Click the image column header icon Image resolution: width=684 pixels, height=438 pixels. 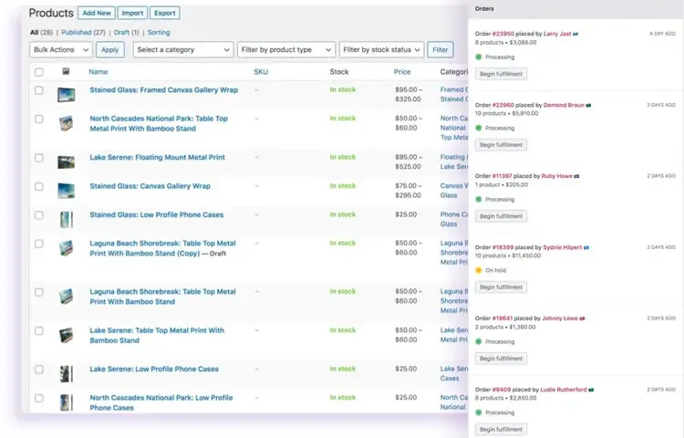[66, 71]
